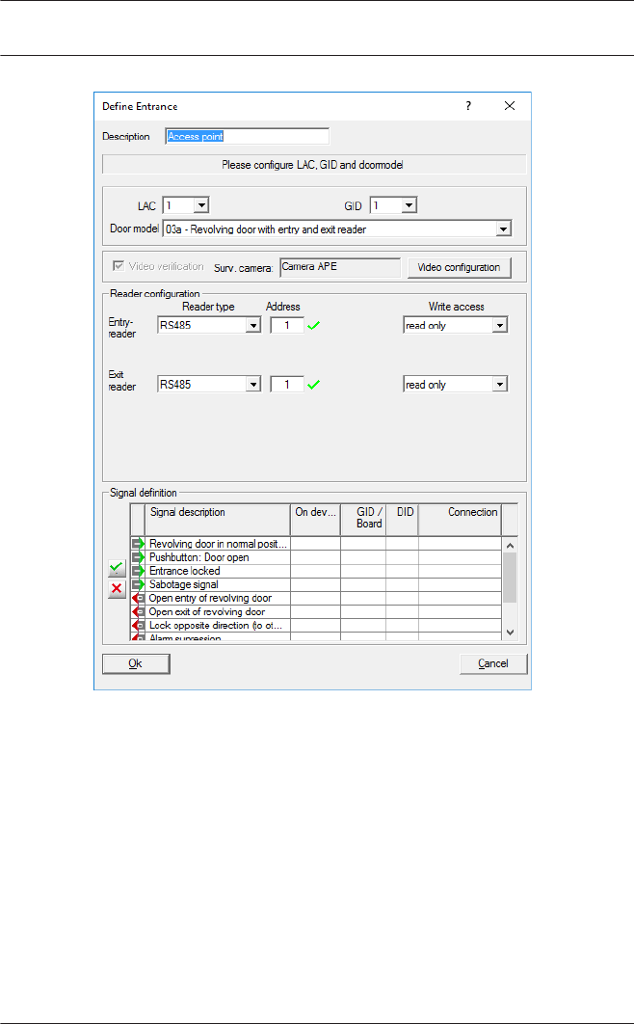Click red arrow icon beside Open exit of revolving door
This screenshot has width=634, height=1024.
138,612
